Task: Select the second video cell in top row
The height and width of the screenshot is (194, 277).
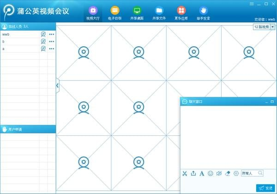Action: pyautogui.click(x=138, y=53)
